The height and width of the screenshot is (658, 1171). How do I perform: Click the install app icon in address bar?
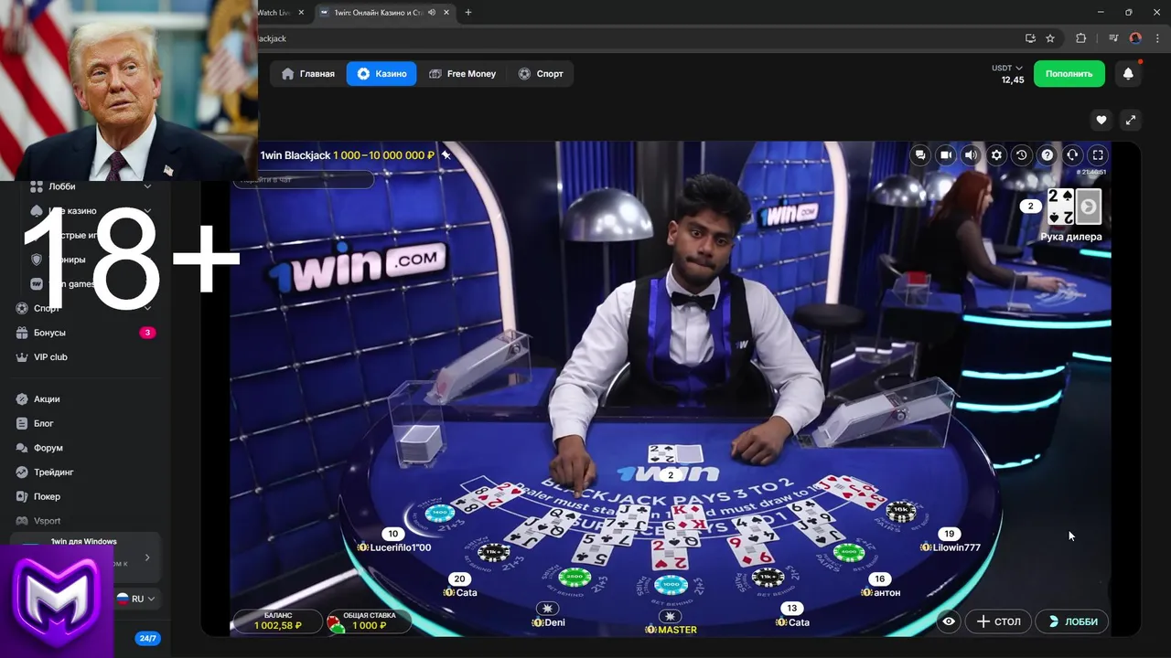tap(1030, 38)
